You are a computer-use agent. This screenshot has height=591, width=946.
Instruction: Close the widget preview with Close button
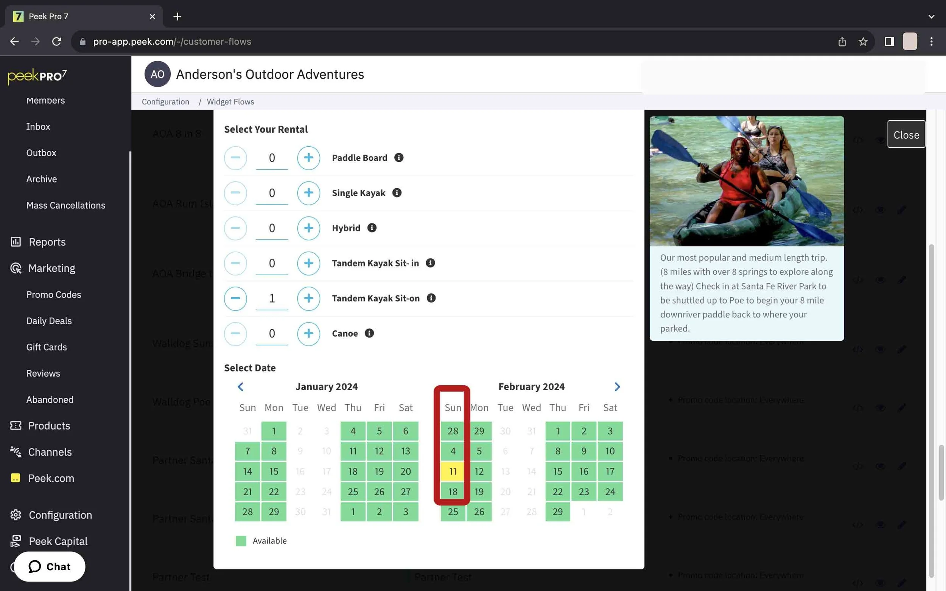pos(906,135)
